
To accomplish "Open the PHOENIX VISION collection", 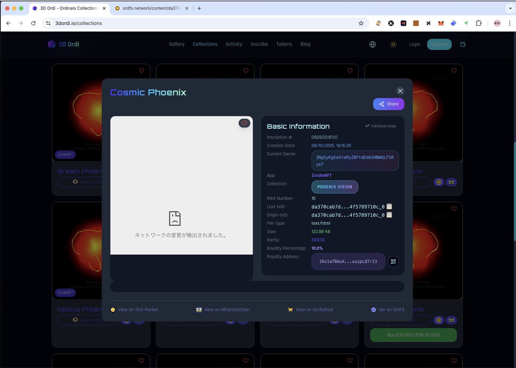I will click(x=335, y=187).
